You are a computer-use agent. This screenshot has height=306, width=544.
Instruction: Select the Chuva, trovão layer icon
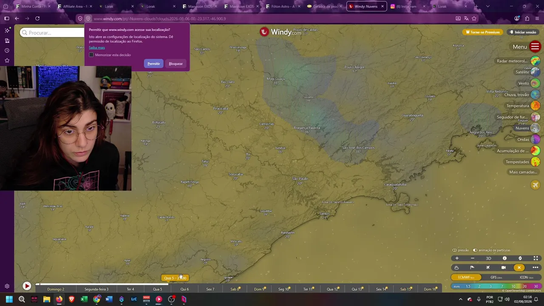point(535,94)
